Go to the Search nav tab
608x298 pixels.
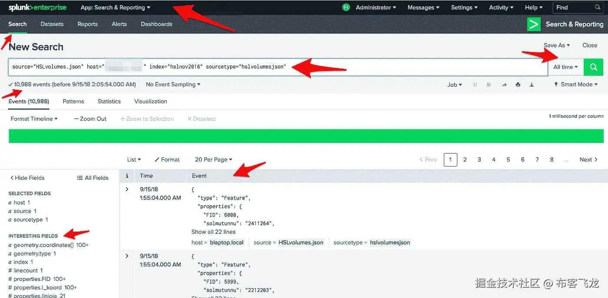pos(17,24)
